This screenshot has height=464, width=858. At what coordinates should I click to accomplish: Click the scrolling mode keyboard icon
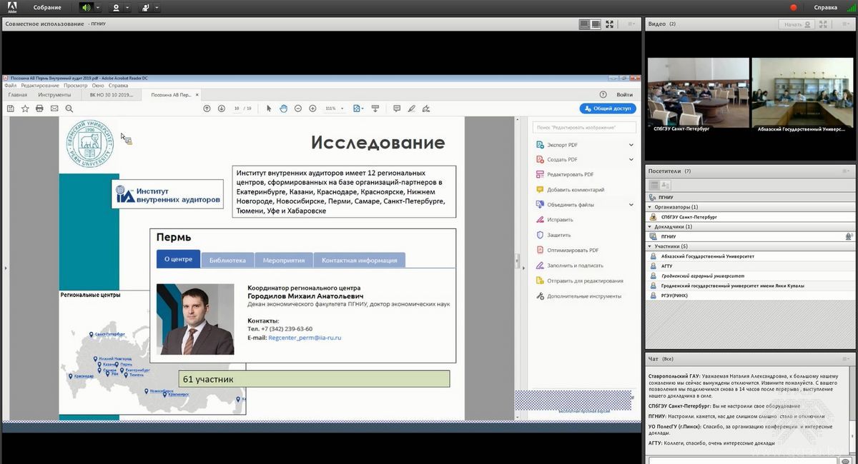pos(375,109)
